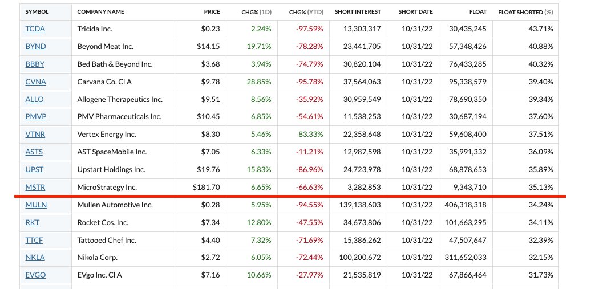Select the Vertex Energy Inc. name
This screenshot has height=289, width=595.
pyautogui.click(x=107, y=135)
